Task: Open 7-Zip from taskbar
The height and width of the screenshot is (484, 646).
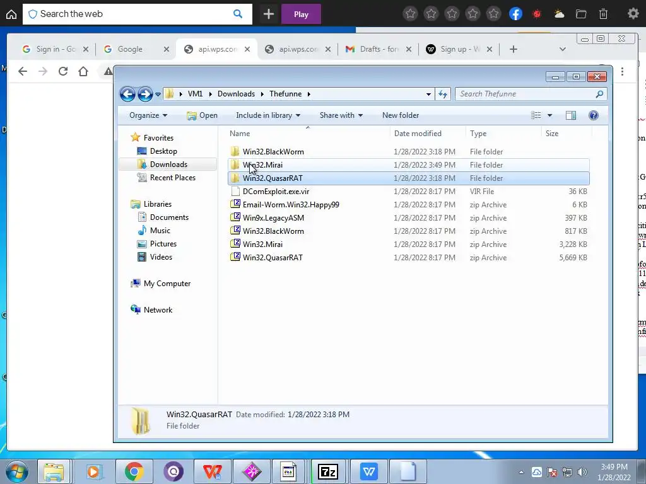Action: [x=328, y=471]
